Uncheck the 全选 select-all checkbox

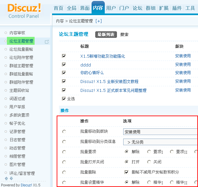[64, 98]
